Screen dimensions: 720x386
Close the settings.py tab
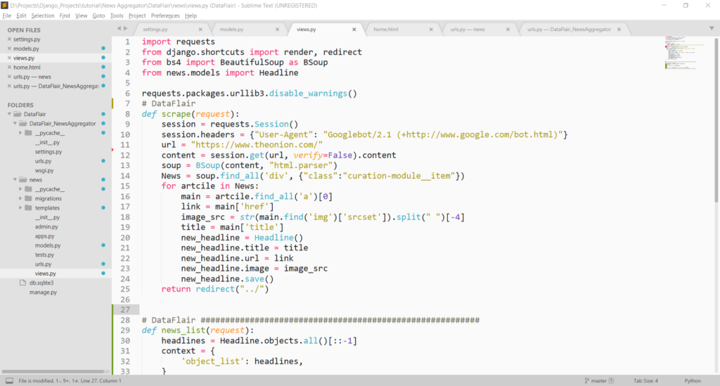(200, 30)
